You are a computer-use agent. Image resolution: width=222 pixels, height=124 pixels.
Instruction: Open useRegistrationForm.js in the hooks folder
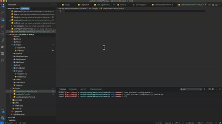(x=25, y=97)
